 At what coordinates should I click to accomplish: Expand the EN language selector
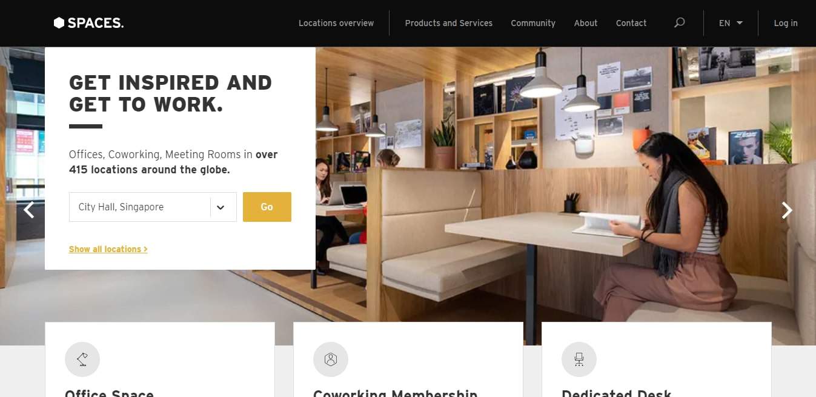[x=731, y=23]
